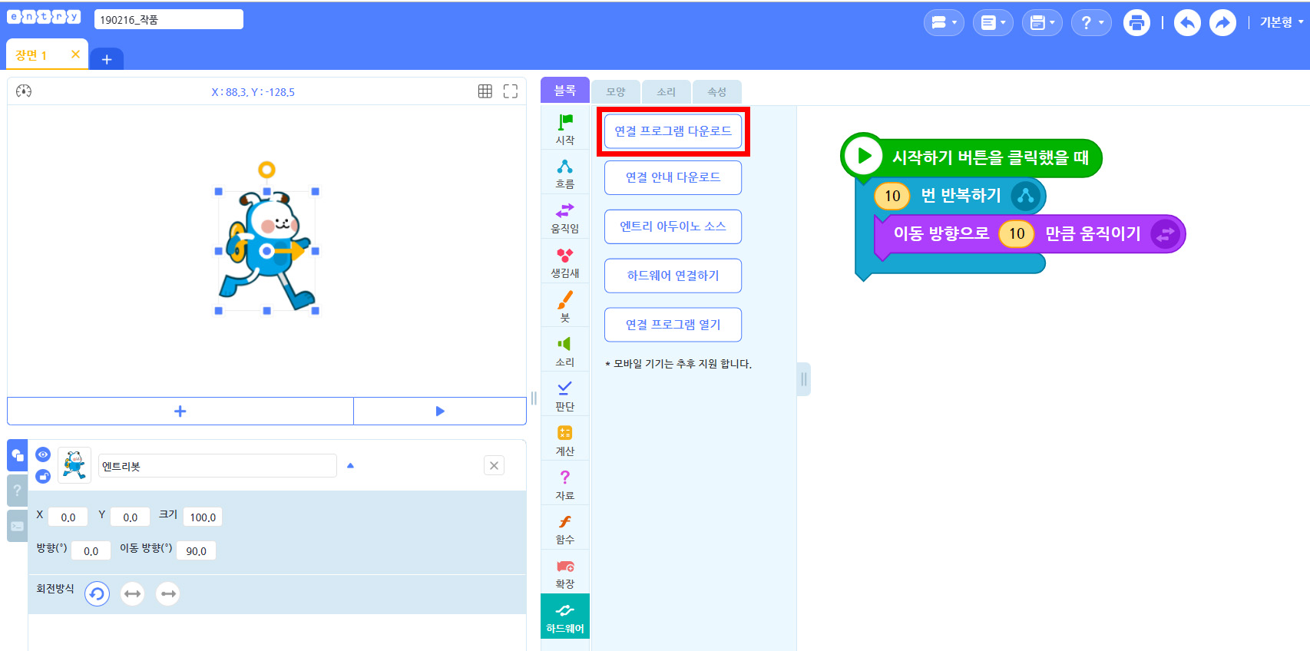This screenshot has width=1310, height=651.
Task: Click 연결 프로그램 열기 button
Action: pyautogui.click(x=673, y=325)
